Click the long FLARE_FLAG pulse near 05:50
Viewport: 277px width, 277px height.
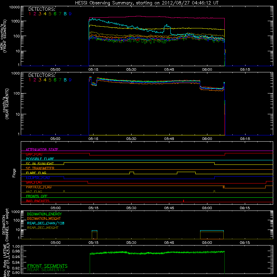186,173
